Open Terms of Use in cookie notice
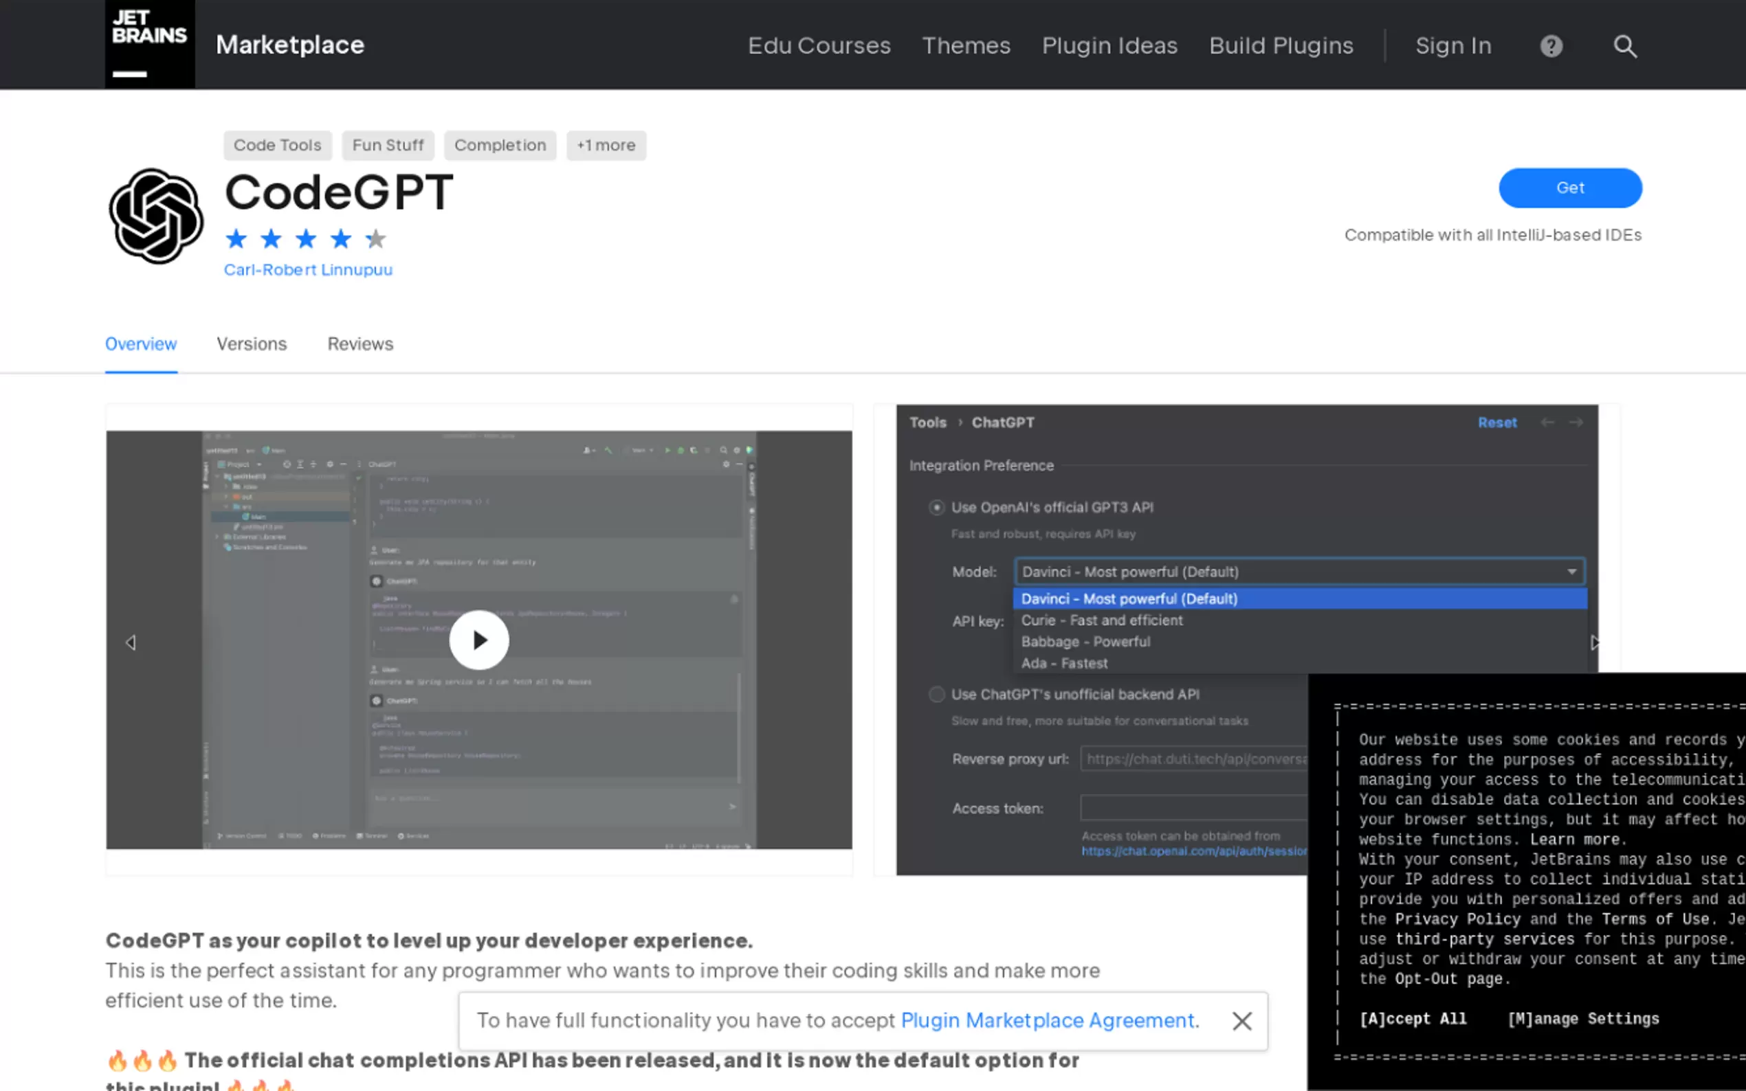 pyautogui.click(x=1655, y=919)
